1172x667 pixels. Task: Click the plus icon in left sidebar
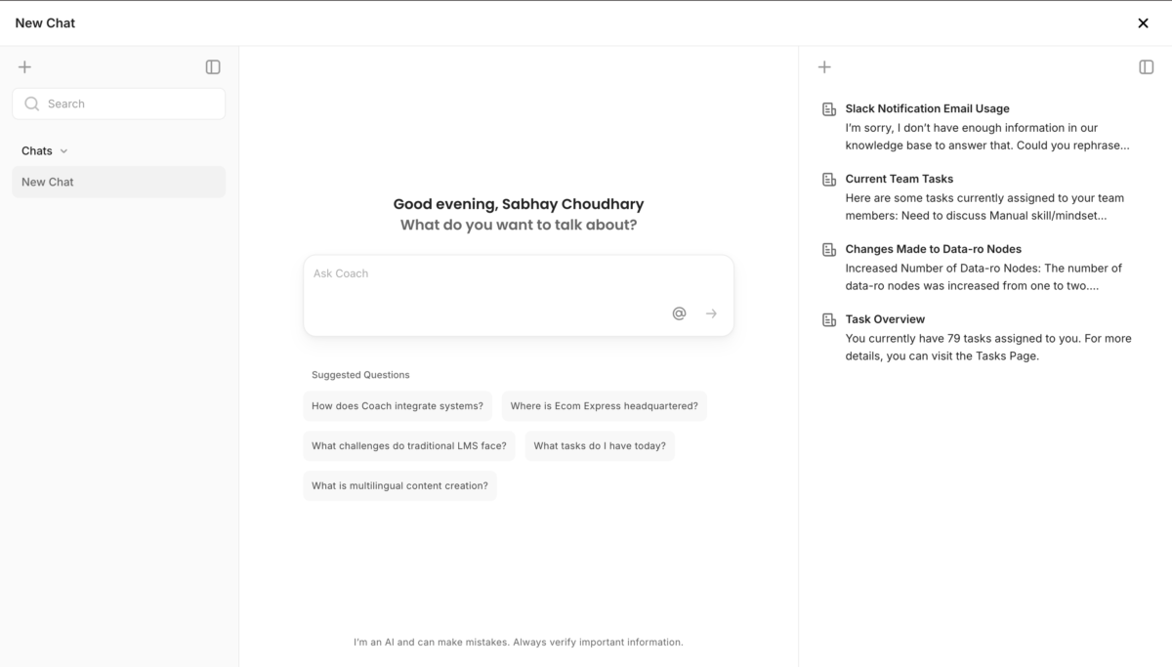(x=25, y=67)
